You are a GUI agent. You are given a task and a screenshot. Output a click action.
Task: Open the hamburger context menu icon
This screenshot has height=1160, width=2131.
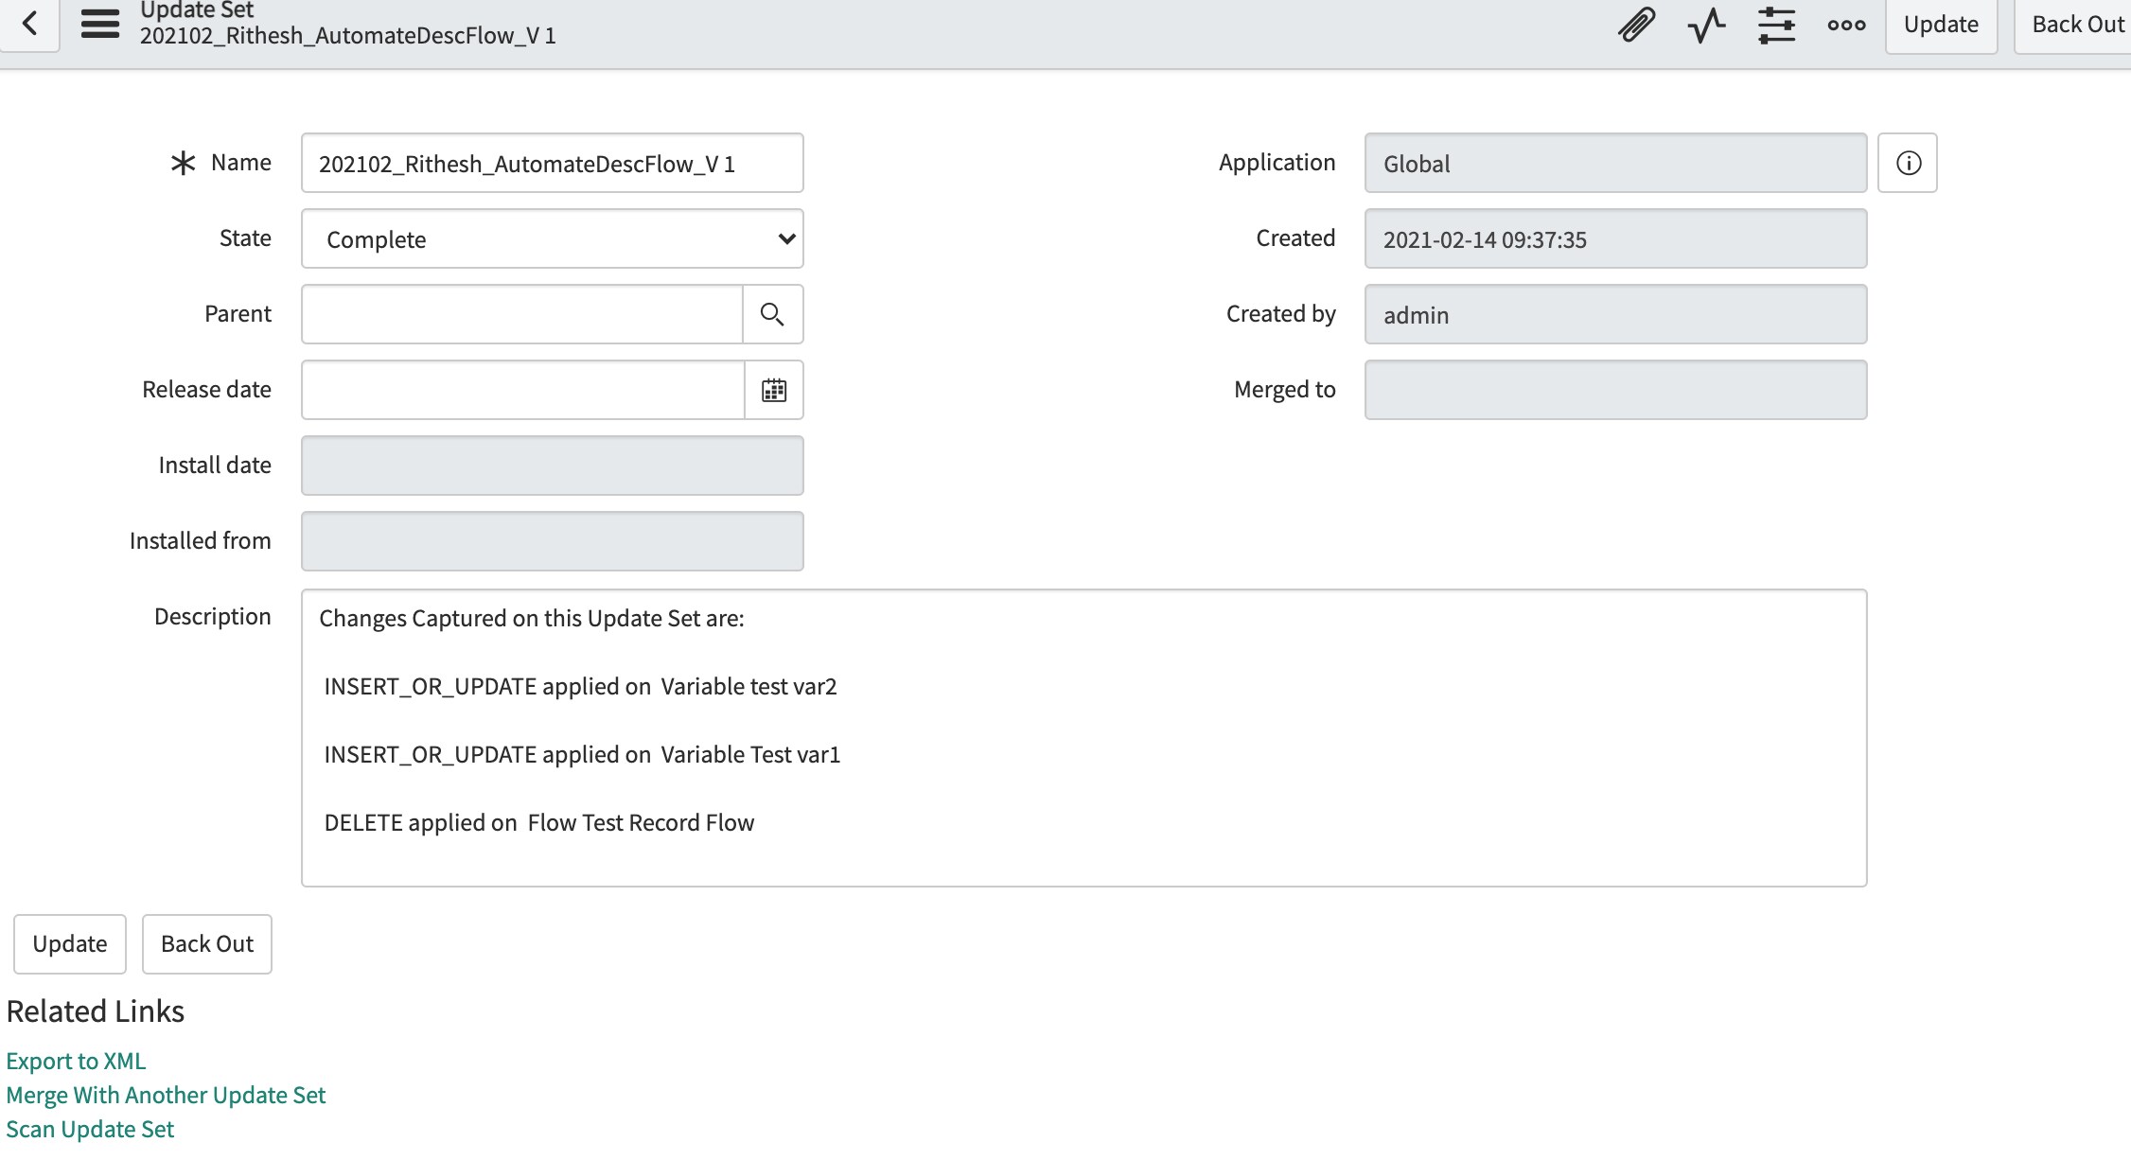(x=100, y=24)
